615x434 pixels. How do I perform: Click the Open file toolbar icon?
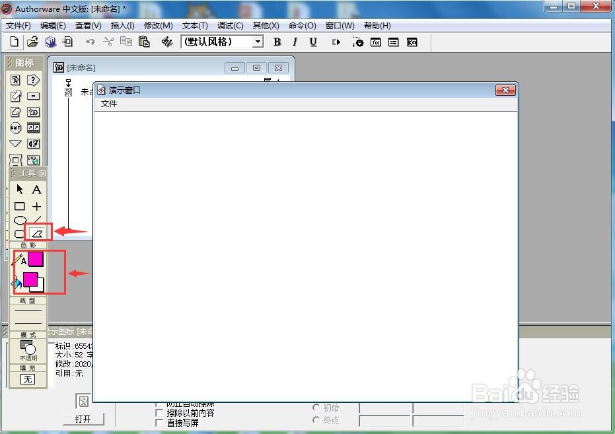pyautogui.click(x=32, y=42)
